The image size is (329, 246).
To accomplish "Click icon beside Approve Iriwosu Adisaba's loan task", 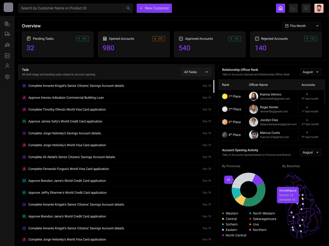I will pyautogui.click(x=24, y=98).
